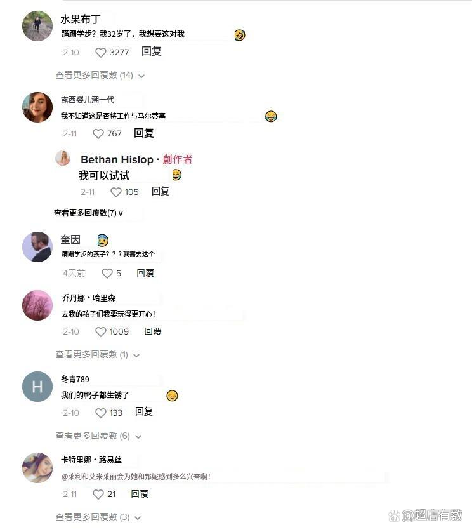Expand 6 more replies under 冬青789

coord(98,436)
